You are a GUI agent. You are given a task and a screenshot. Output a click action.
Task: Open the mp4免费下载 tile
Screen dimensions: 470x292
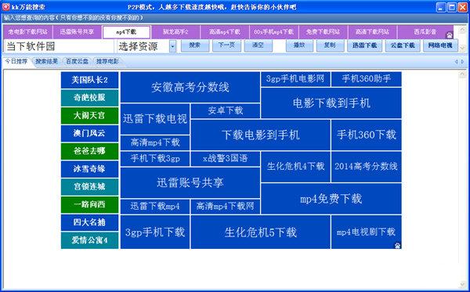tap(331, 199)
